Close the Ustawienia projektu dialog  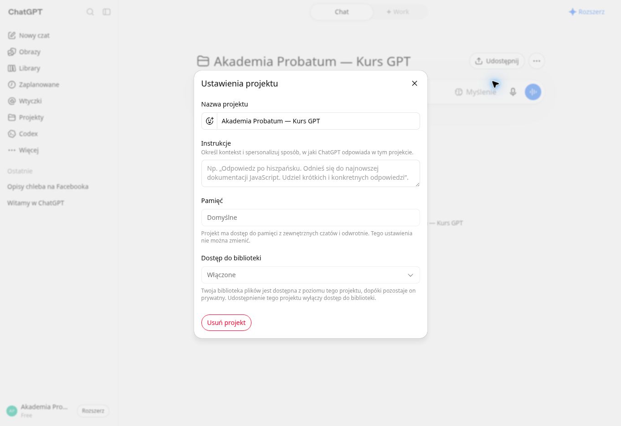415,83
